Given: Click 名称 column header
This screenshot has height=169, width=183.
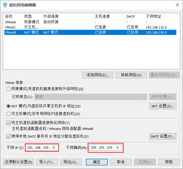Looking at the screenshot, I should [13, 16].
